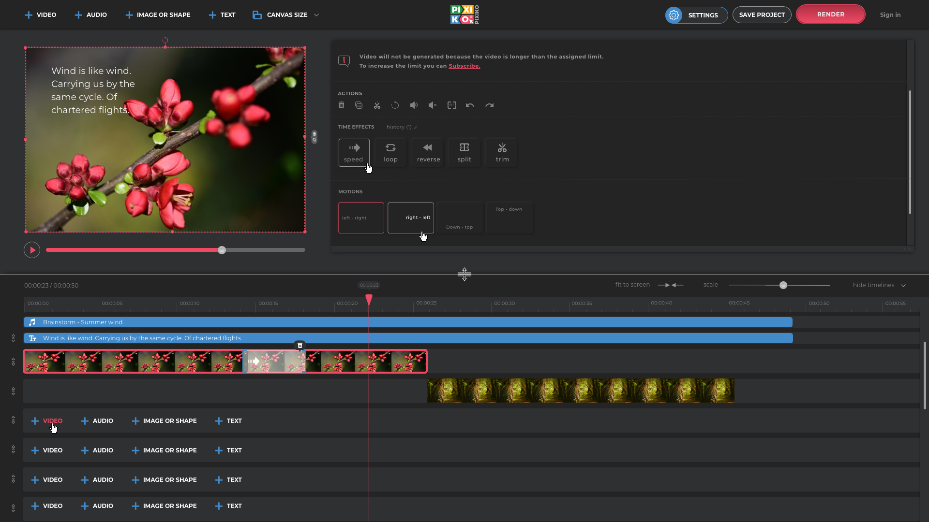Click the playhead timeline marker at 00:23
929x522 pixels.
pyautogui.click(x=369, y=299)
